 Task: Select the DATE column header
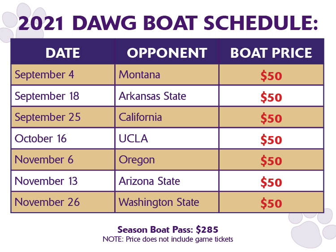point(63,53)
